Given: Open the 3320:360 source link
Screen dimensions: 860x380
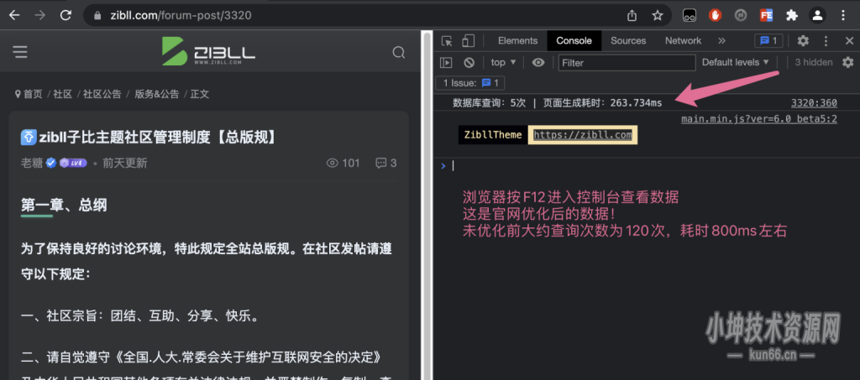Looking at the screenshot, I should tap(814, 103).
